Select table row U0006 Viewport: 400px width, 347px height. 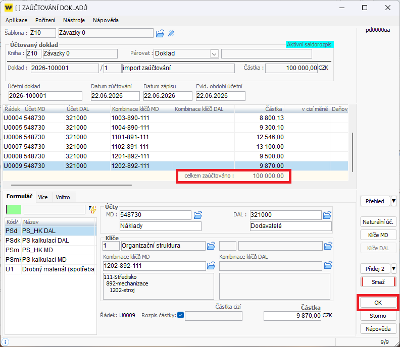coord(176,137)
